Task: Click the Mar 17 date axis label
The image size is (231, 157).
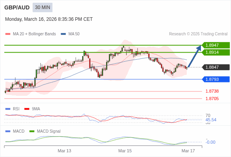Action: tap(188, 151)
